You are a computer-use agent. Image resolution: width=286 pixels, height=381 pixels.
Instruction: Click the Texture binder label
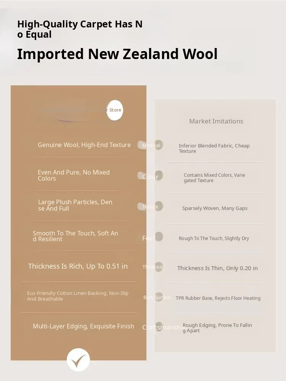tap(150, 207)
